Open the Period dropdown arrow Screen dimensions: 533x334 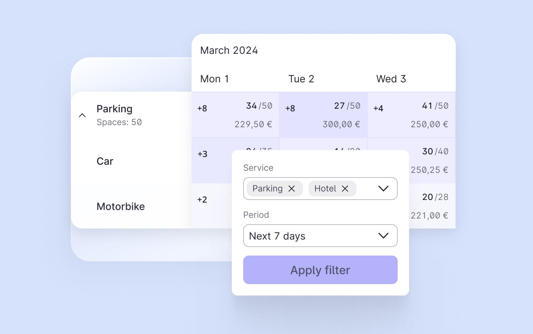[x=383, y=236]
